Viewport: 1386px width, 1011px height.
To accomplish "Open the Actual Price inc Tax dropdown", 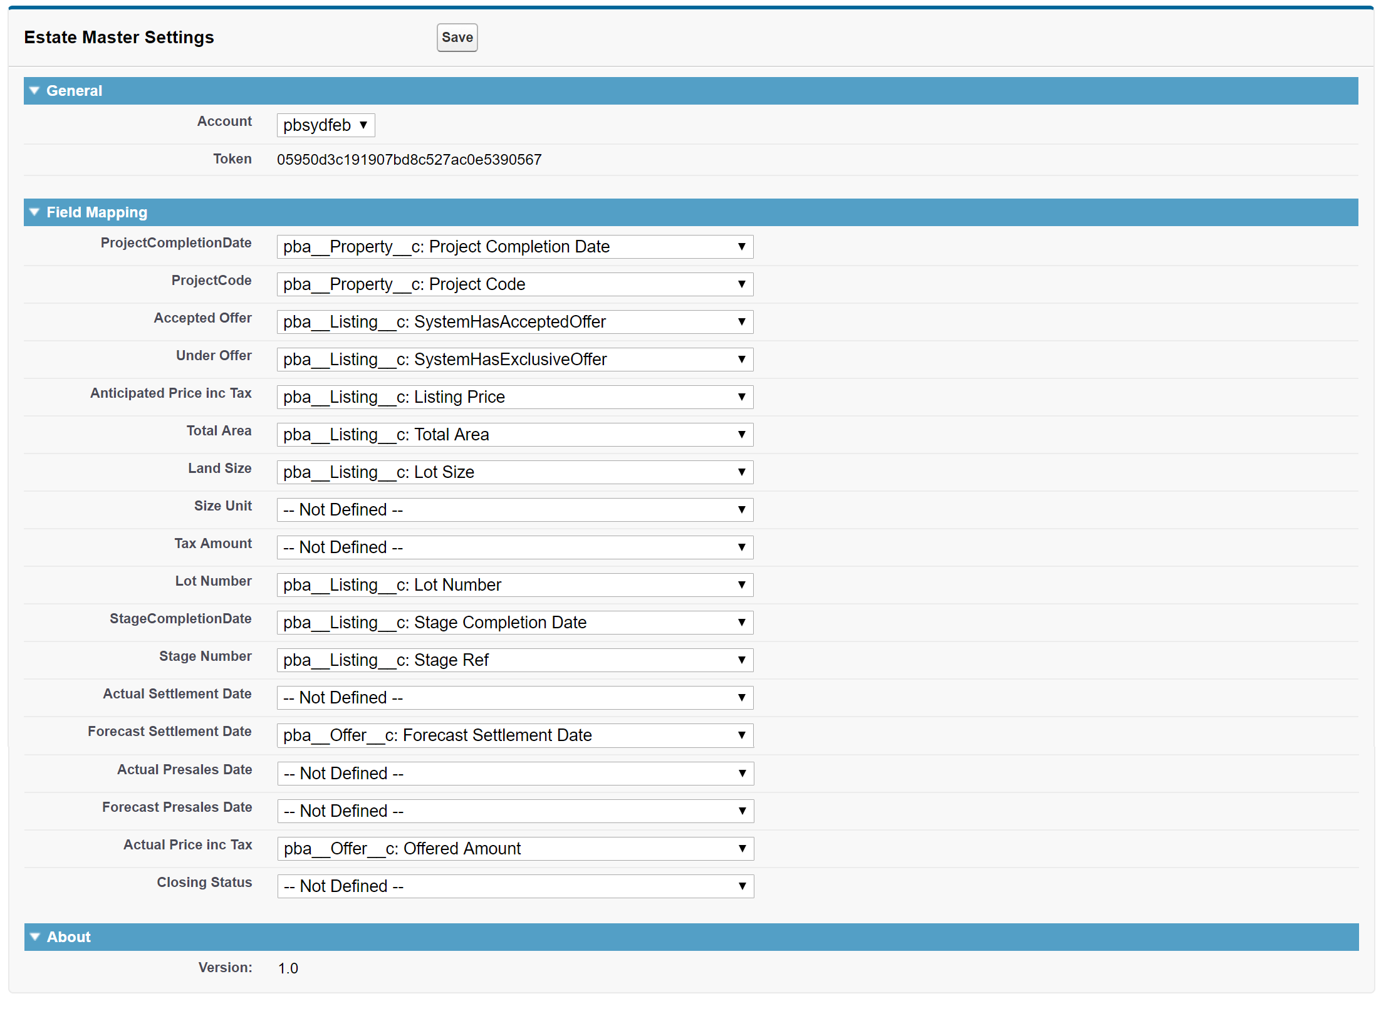I will [515, 849].
